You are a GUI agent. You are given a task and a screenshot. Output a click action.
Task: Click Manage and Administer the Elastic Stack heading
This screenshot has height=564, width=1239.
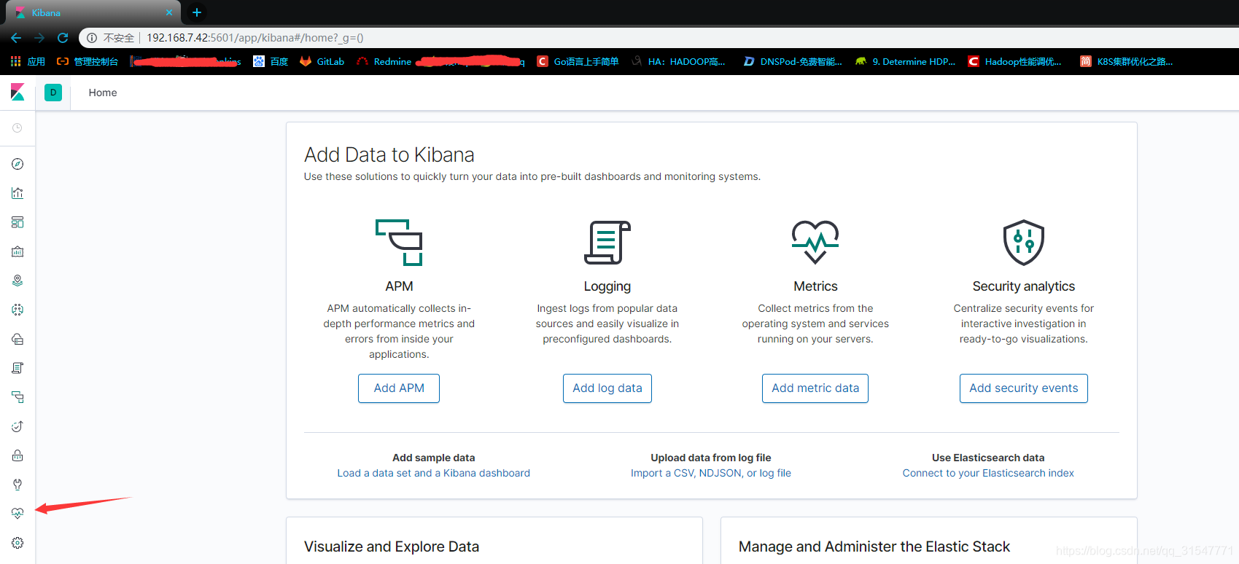coord(874,547)
